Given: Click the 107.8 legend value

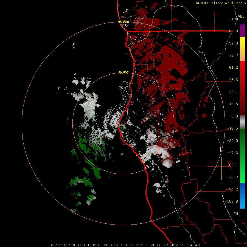Looking at the screenshot, I should coord(233,31).
